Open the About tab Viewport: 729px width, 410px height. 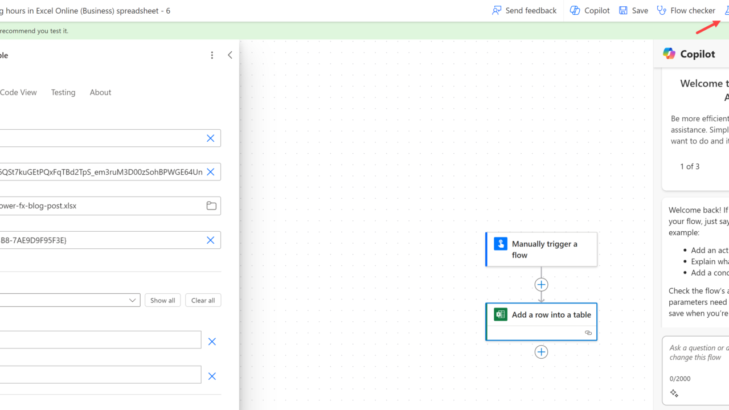pos(100,92)
